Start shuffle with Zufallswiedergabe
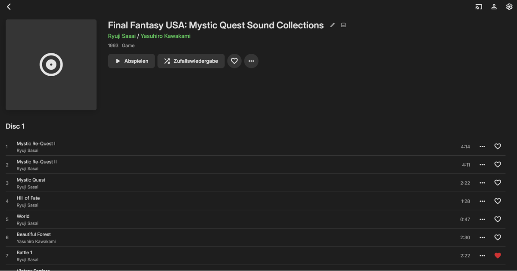The height and width of the screenshot is (271, 517). [191, 61]
